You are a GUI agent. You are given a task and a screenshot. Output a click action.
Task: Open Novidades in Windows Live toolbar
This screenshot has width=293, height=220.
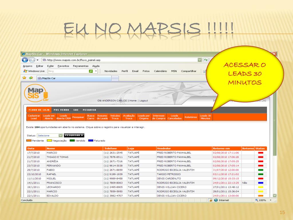[x=111, y=71]
